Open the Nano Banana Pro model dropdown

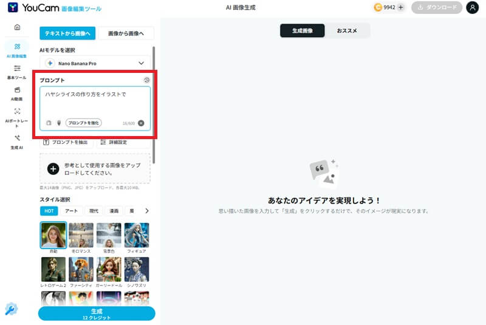point(95,63)
